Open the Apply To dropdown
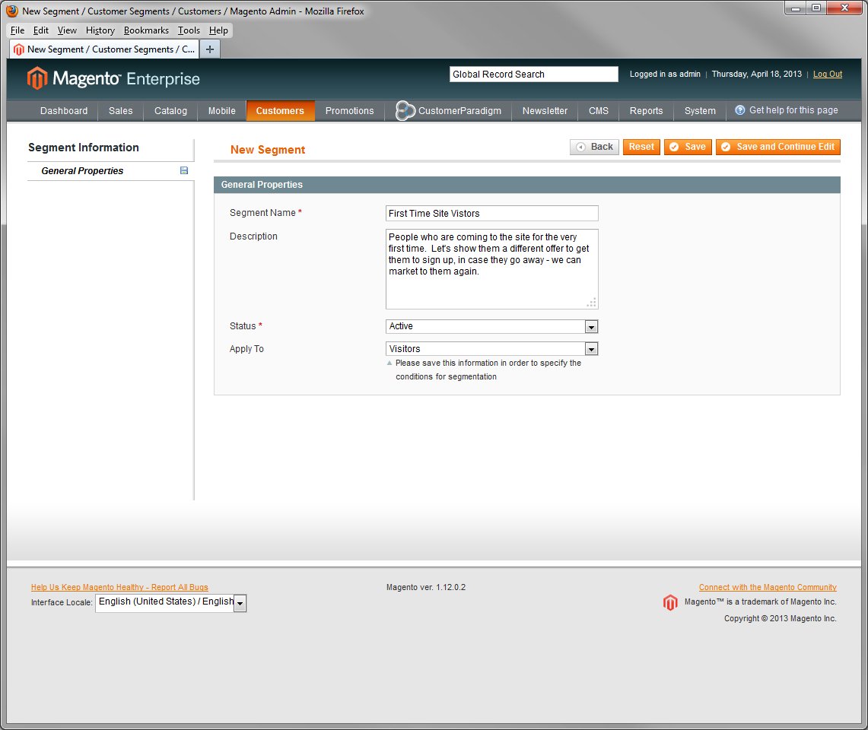868x730 pixels. point(491,349)
